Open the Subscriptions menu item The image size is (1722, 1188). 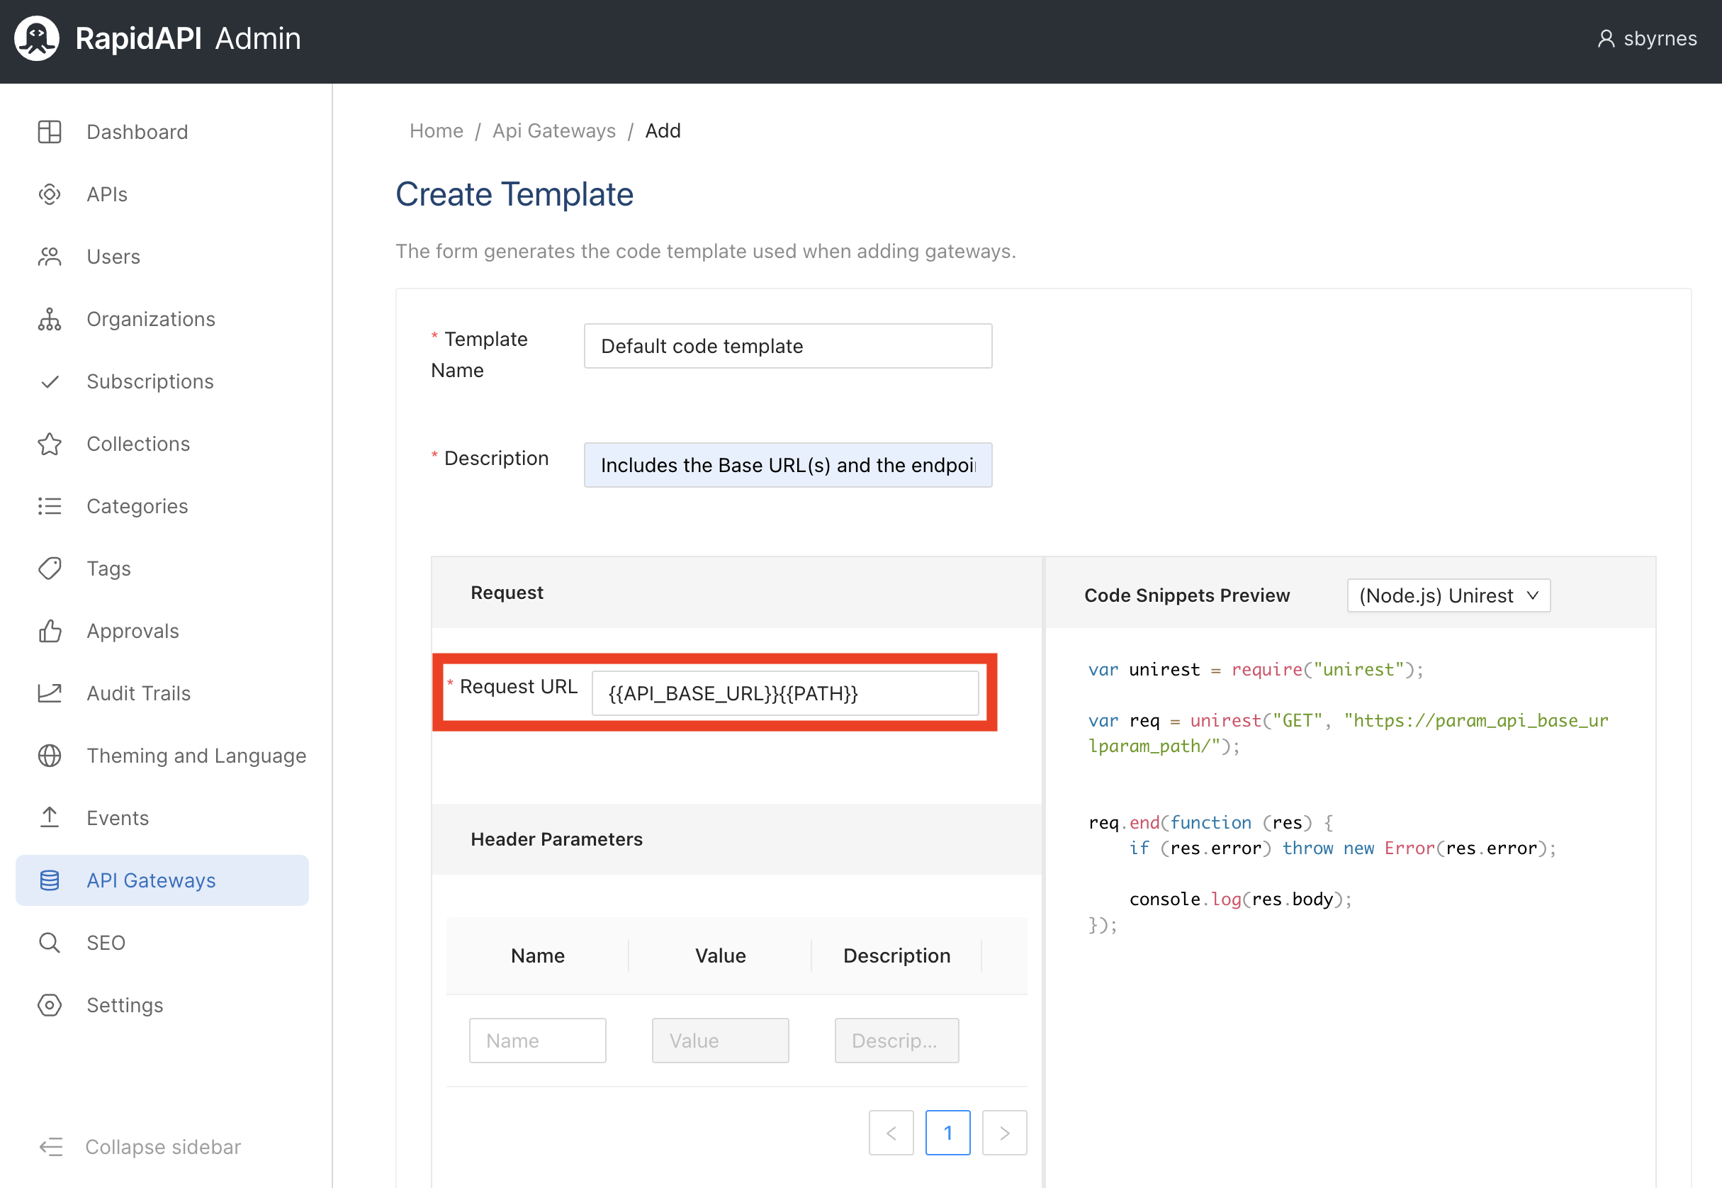(150, 381)
